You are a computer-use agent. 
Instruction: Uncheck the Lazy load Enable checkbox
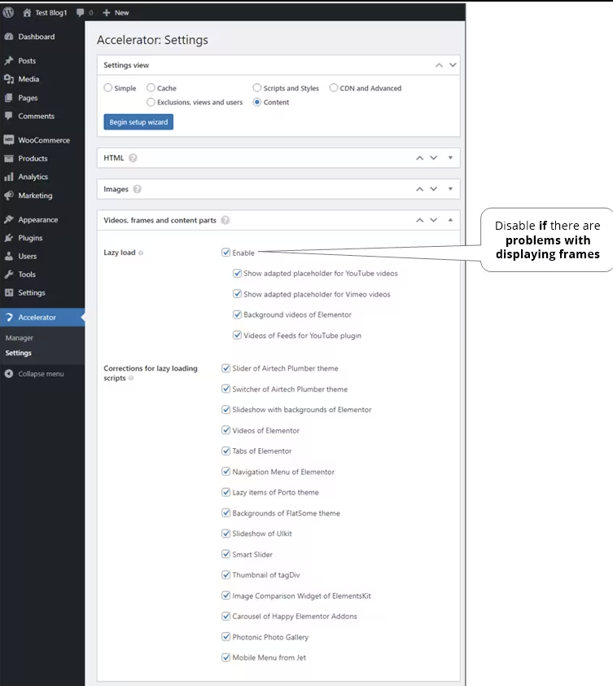225,253
